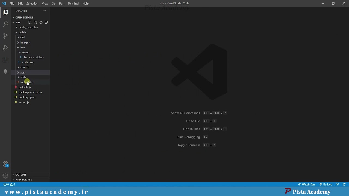
Task: Open the Edit menu
Action: [20, 4]
